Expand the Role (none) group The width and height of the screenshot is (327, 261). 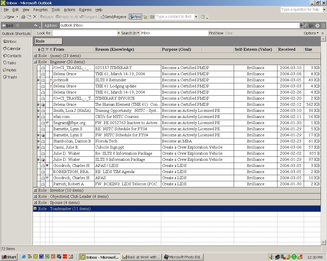pyautogui.click(x=35, y=56)
